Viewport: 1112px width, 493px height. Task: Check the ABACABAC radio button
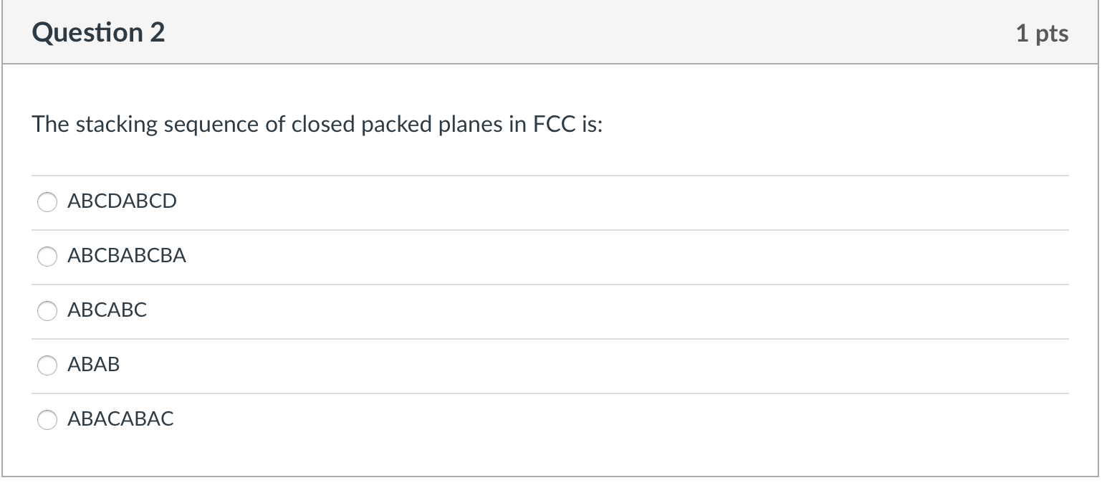click(x=47, y=420)
